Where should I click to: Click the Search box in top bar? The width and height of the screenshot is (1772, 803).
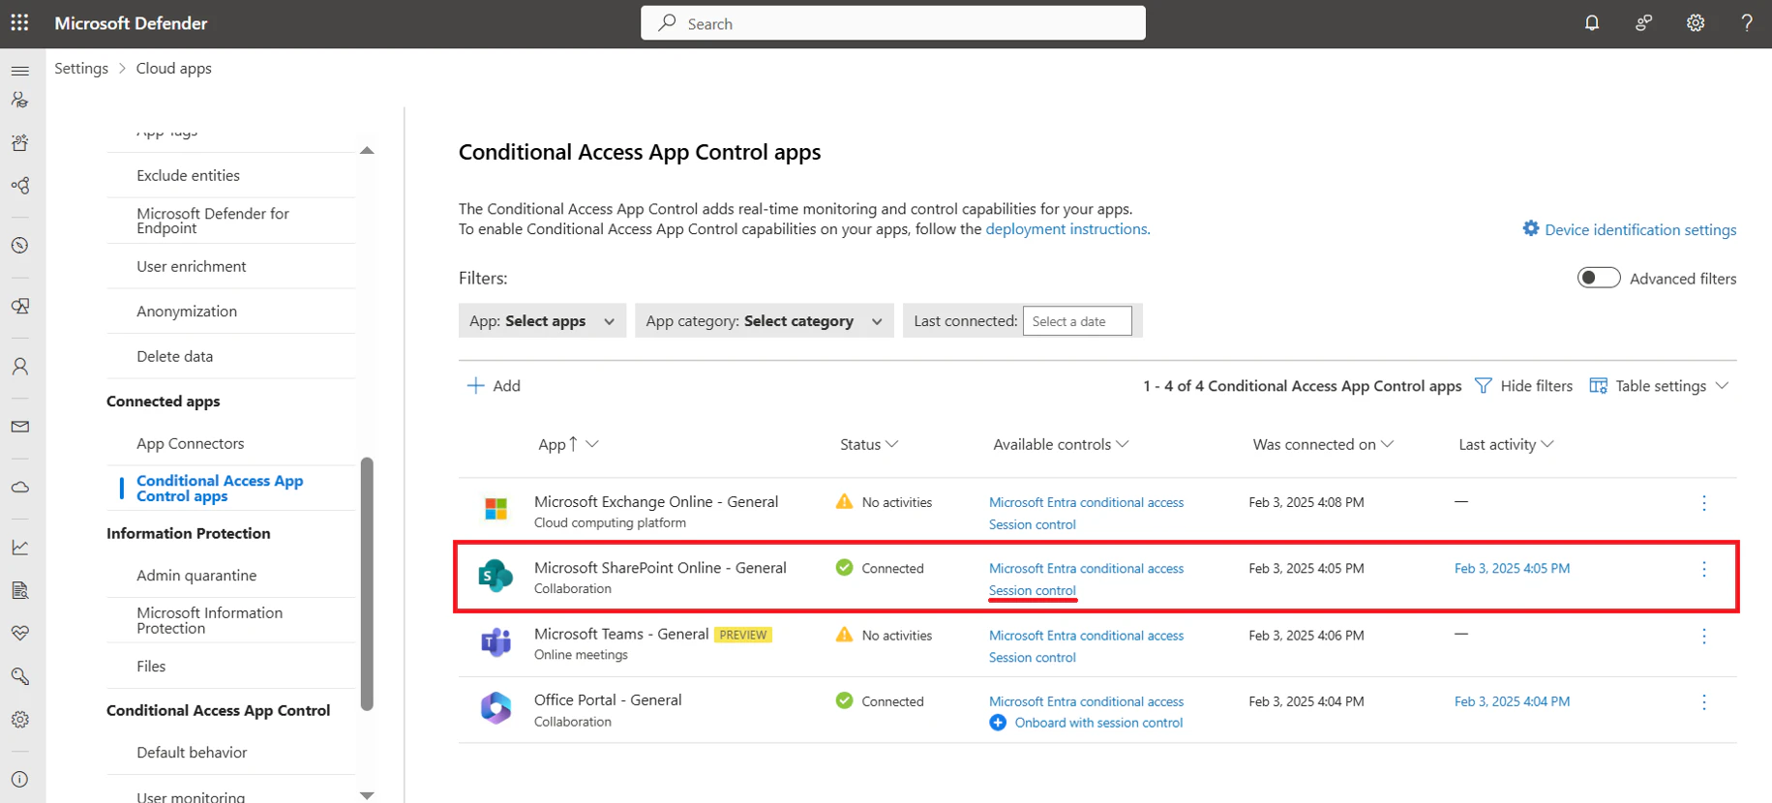(893, 23)
